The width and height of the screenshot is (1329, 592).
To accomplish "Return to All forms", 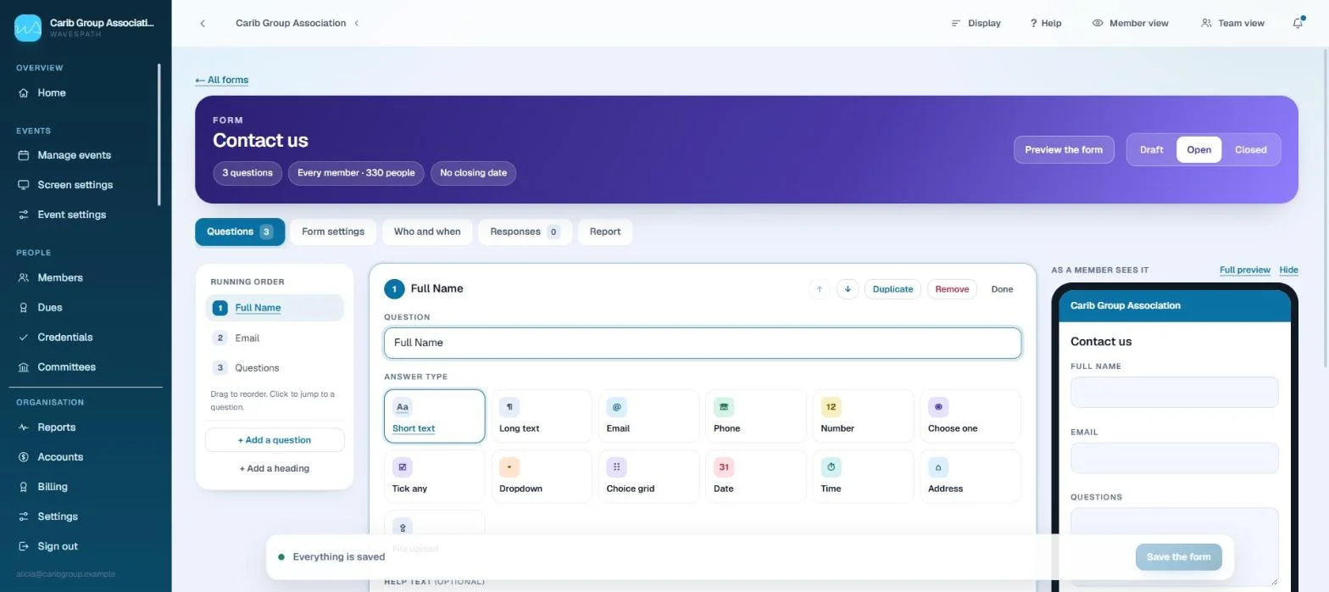I will tap(222, 80).
